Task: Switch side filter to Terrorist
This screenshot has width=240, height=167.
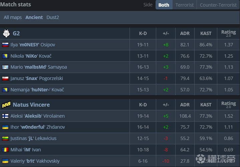Action: [x=185, y=5]
